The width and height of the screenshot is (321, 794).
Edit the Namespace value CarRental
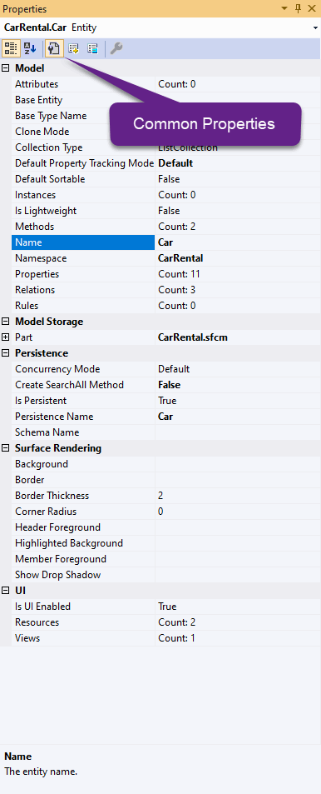[x=238, y=258]
